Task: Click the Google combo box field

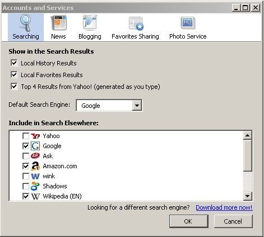Action: (109, 106)
